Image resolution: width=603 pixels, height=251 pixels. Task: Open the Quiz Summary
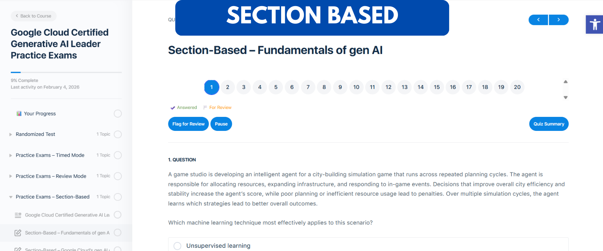click(549, 124)
